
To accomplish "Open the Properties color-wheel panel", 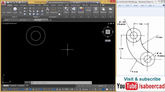I will [x=81, y=10].
